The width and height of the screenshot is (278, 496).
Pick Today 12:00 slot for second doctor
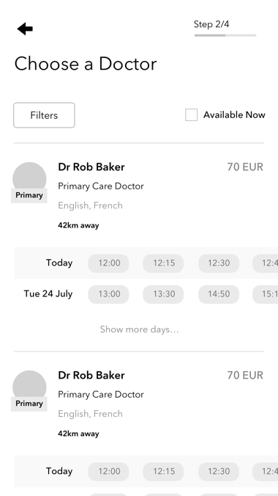click(x=108, y=471)
